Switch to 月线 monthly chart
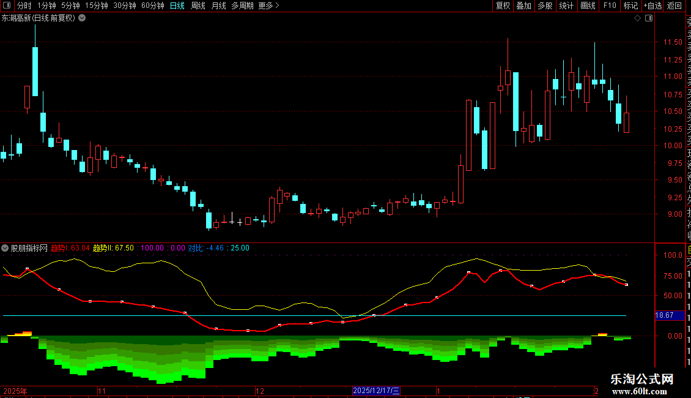691x398 pixels. (218, 6)
